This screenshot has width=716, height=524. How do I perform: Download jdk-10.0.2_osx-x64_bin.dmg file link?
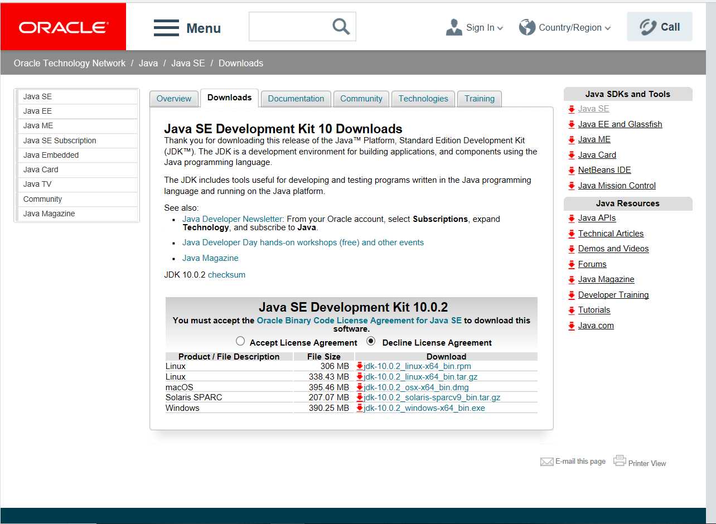click(417, 387)
